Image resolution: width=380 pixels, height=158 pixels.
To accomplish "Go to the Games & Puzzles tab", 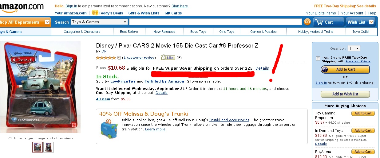I will click(x=263, y=32).
